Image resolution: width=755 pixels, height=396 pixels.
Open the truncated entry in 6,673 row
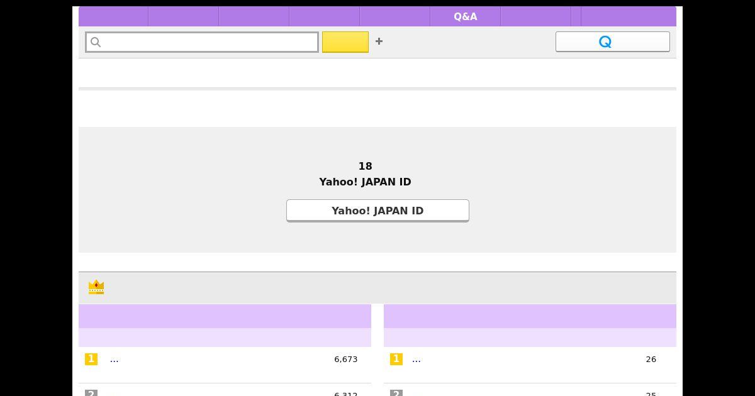click(x=114, y=359)
